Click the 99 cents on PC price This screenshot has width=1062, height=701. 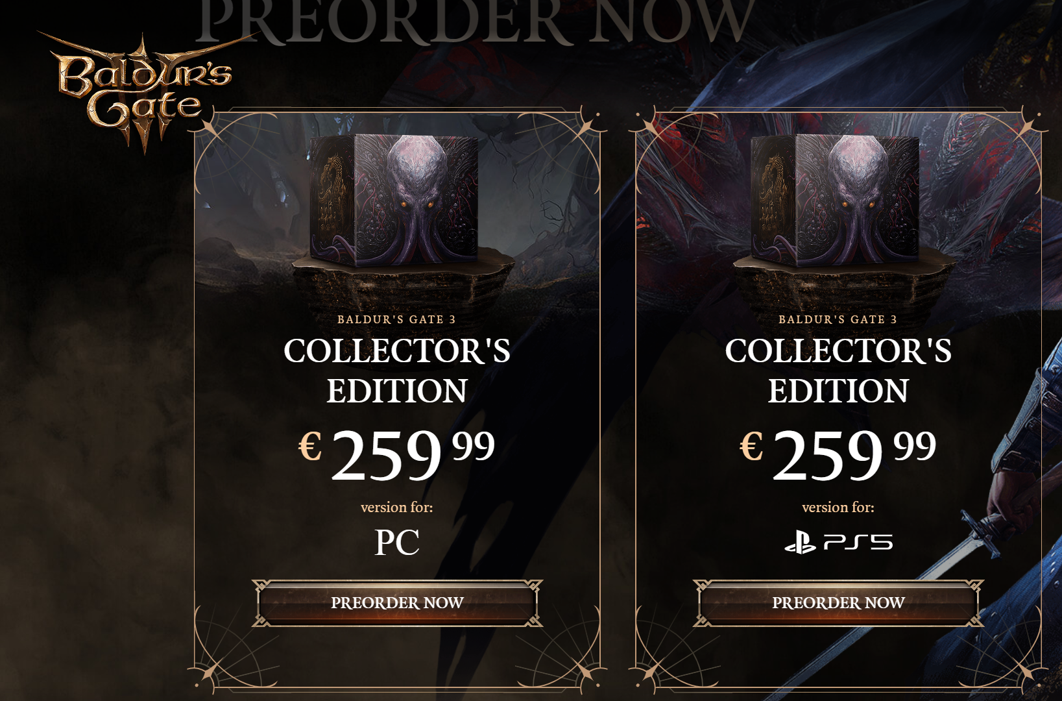click(474, 447)
